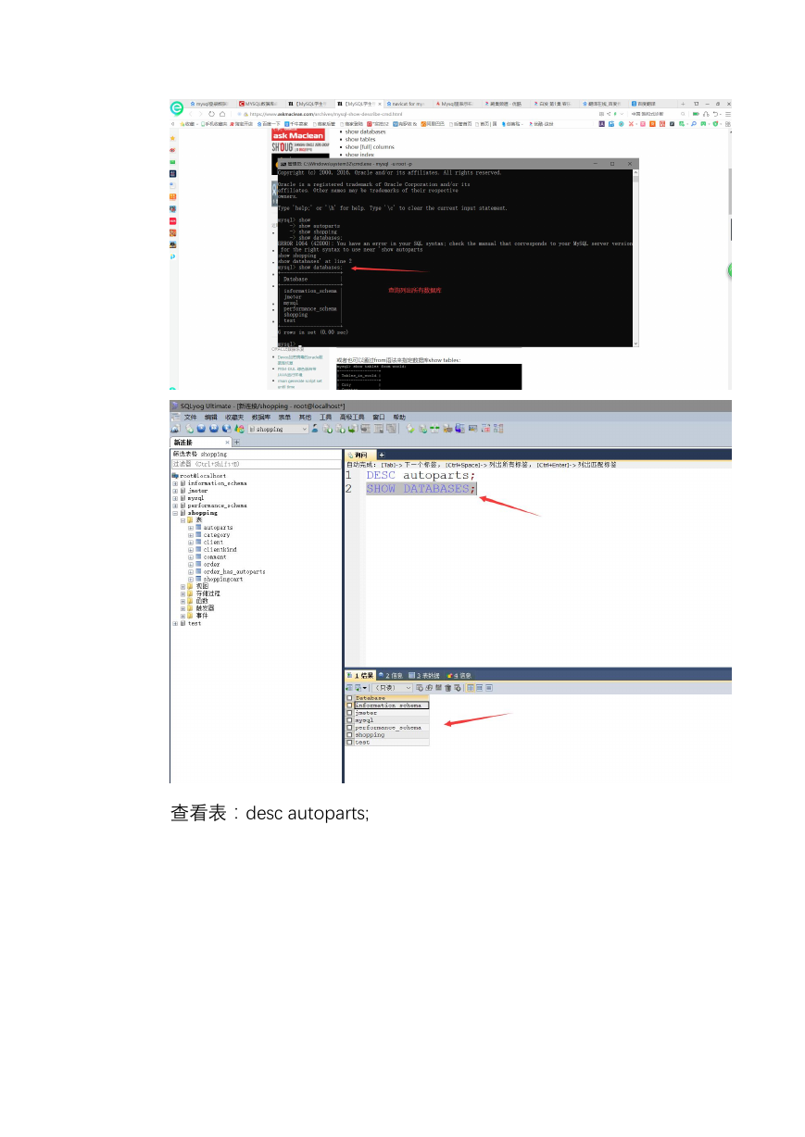The image size is (805, 1137).
Task: Expand the performance_schema database node
Action: coord(175,506)
